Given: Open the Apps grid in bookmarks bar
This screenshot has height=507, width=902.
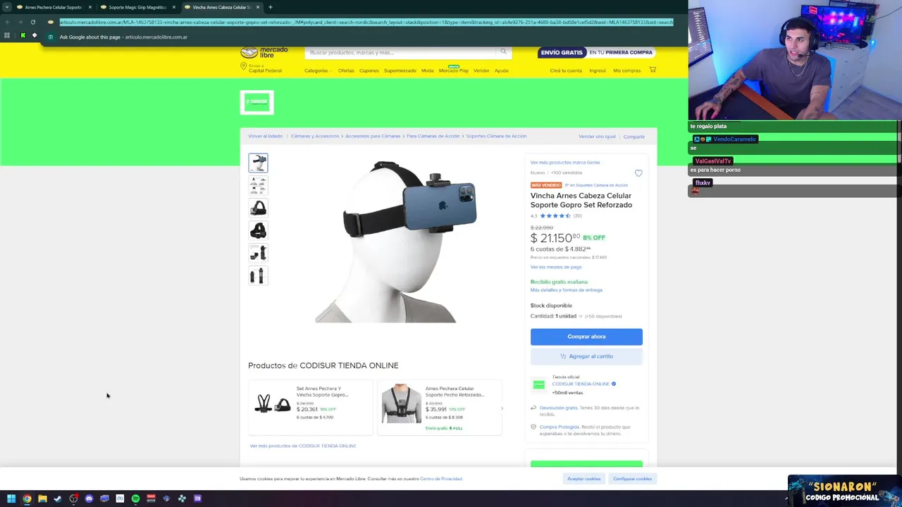Looking at the screenshot, I should [7, 35].
